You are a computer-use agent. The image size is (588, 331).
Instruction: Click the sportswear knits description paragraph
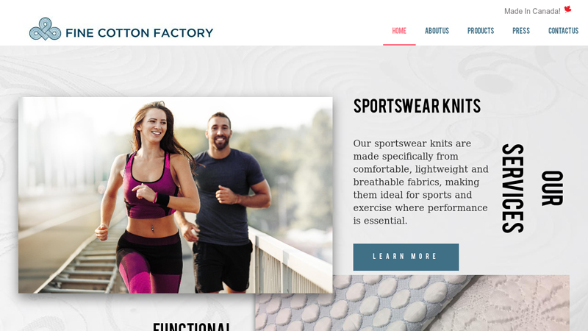[420, 182]
